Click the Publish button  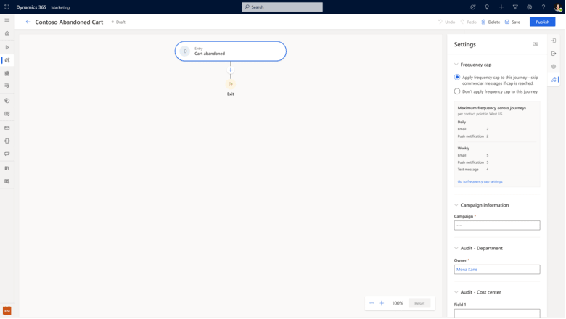click(542, 22)
